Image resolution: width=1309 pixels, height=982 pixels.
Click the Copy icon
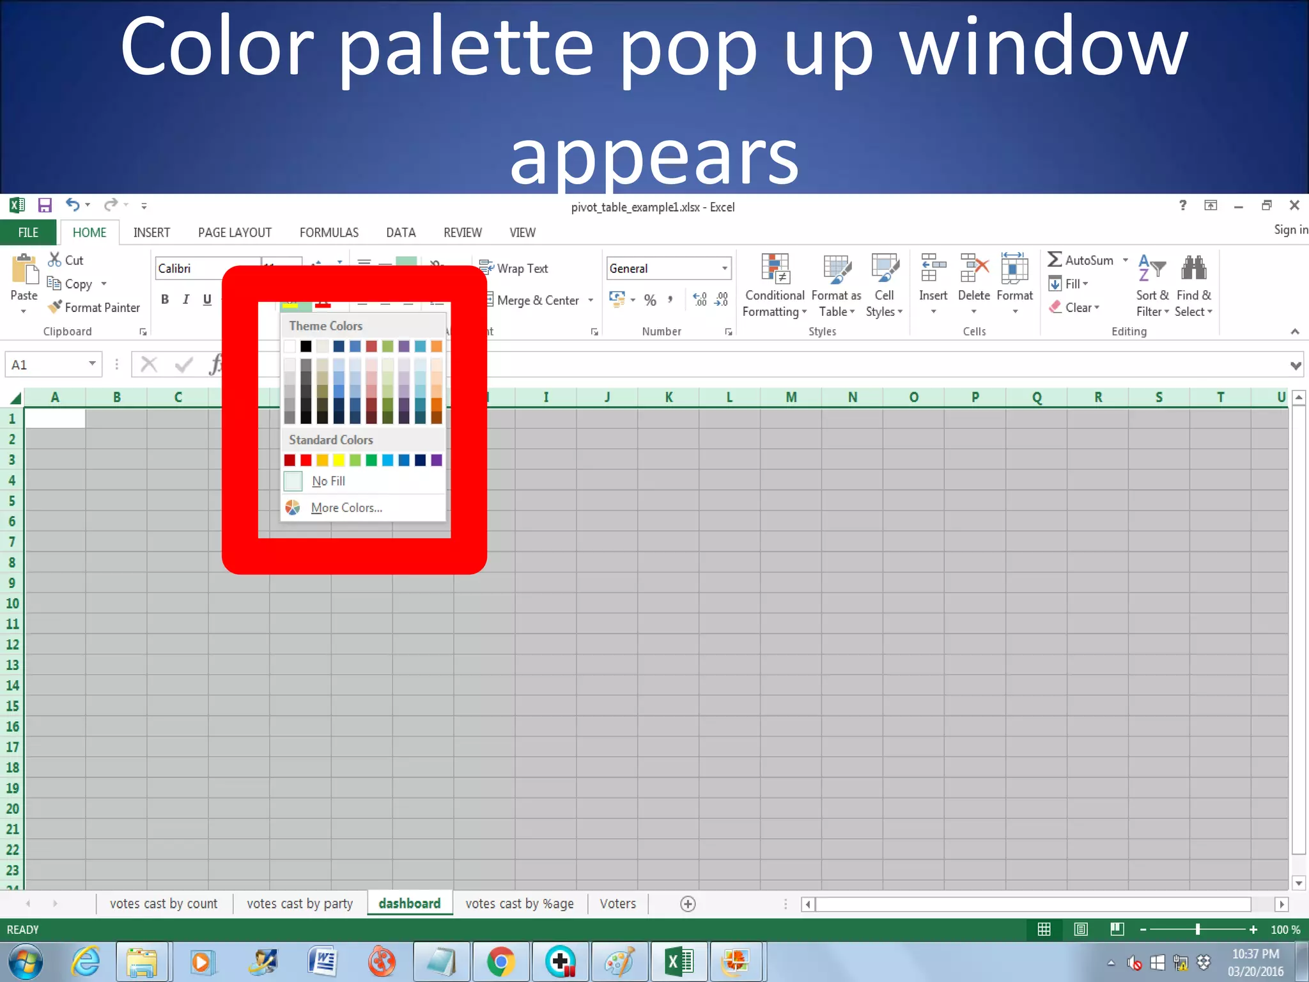point(54,283)
